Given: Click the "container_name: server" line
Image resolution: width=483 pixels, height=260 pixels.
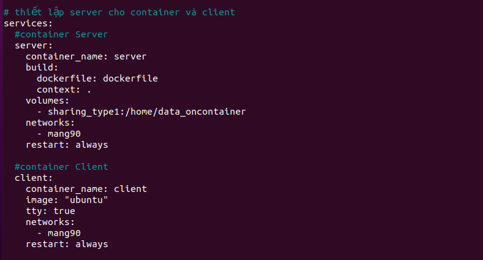Looking at the screenshot, I should click(86, 56).
